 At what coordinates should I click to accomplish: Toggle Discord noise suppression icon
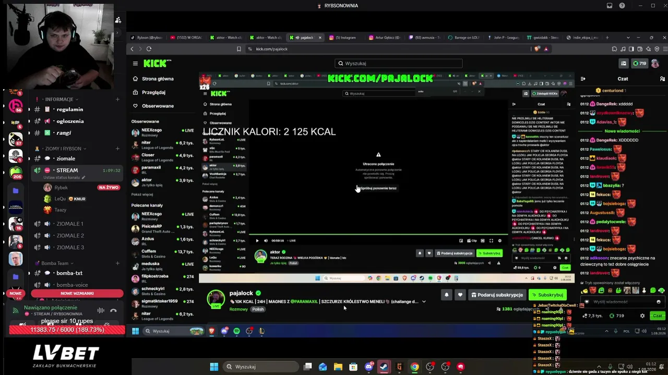(101, 310)
